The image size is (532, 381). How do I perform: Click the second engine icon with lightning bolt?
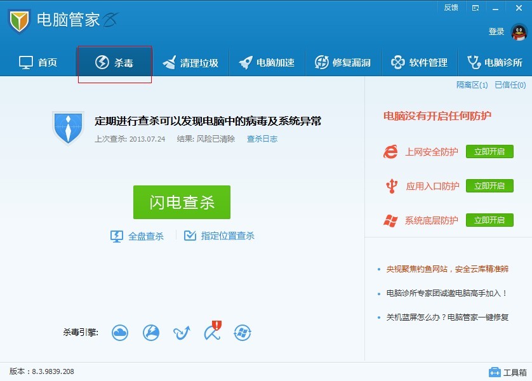[150, 332]
